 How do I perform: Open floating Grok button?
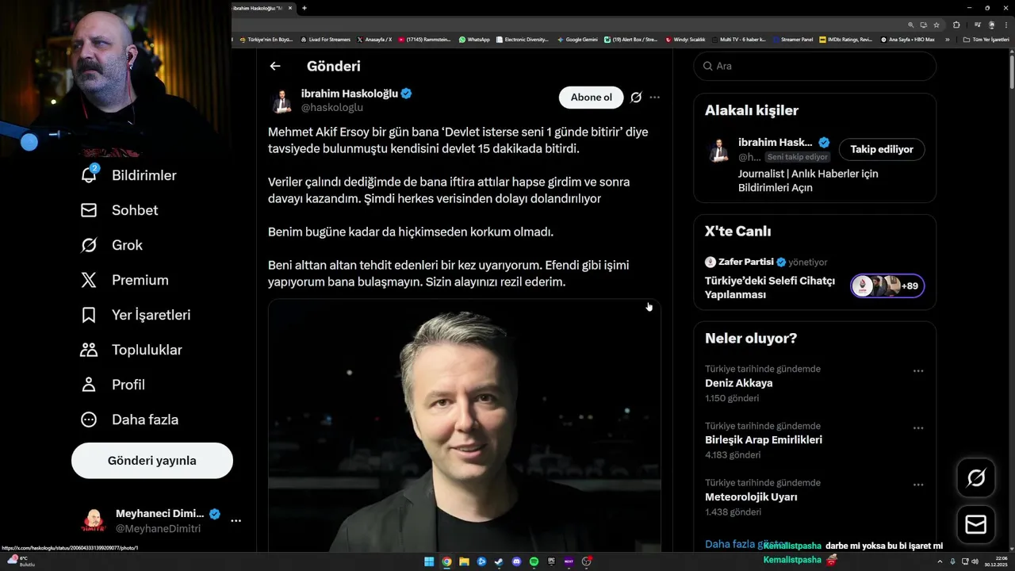click(x=976, y=477)
